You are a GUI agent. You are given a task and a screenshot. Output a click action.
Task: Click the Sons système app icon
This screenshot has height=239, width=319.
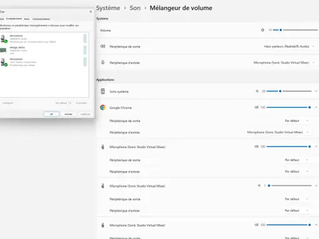[x=103, y=91]
